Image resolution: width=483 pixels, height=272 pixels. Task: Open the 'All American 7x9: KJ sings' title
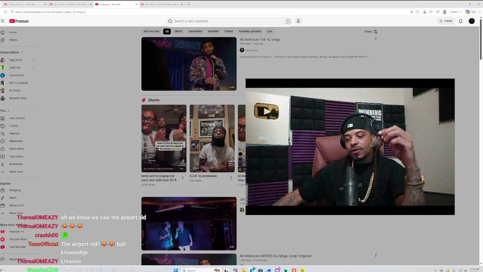[x=260, y=39]
